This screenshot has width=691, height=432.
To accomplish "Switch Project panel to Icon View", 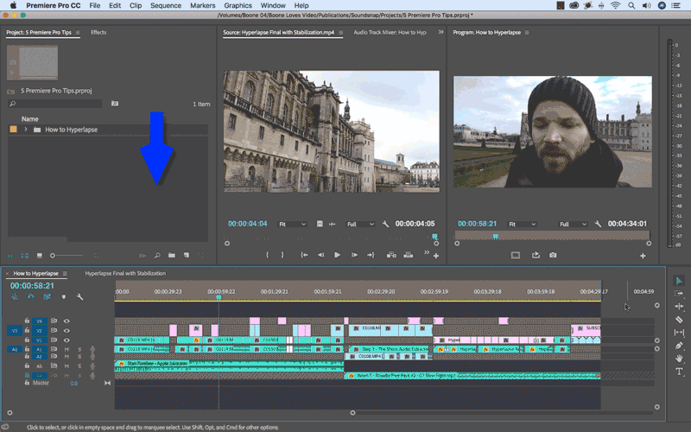I will click(x=39, y=255).
